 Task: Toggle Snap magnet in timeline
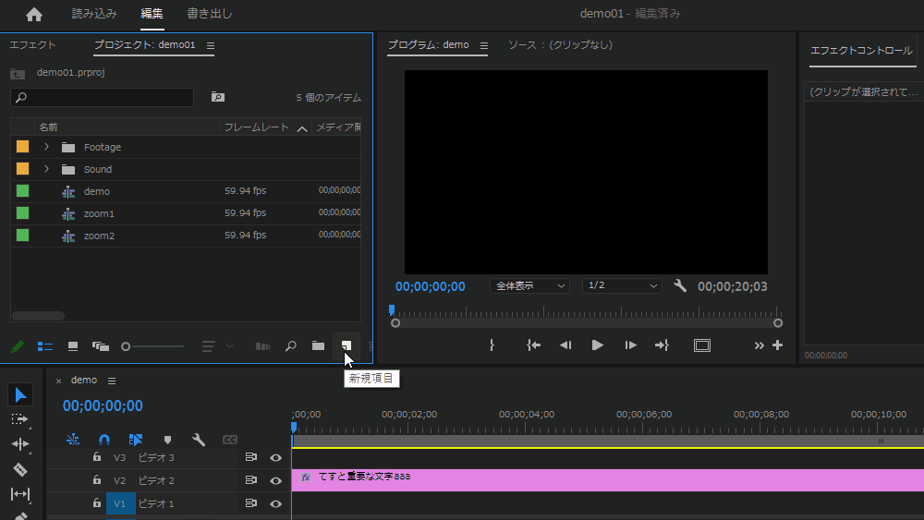click(104, 440)
